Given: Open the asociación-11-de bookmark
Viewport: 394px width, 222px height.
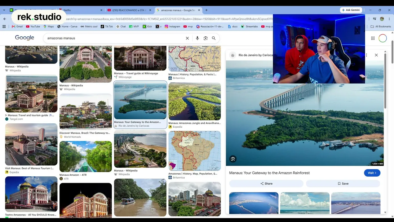Looking at the screenshot, I should coord(211,27).
